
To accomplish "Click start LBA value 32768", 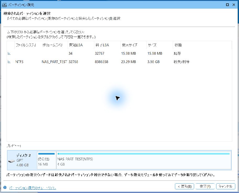I will pos(73,62).
